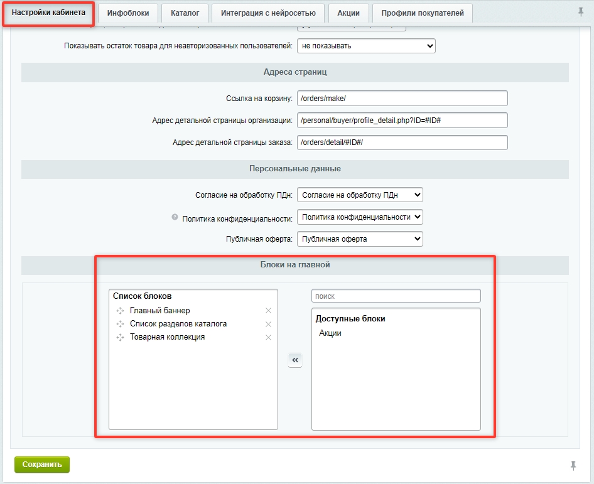
Task: Click the double-arrow move-left button
Action: [x=295, y=360]
